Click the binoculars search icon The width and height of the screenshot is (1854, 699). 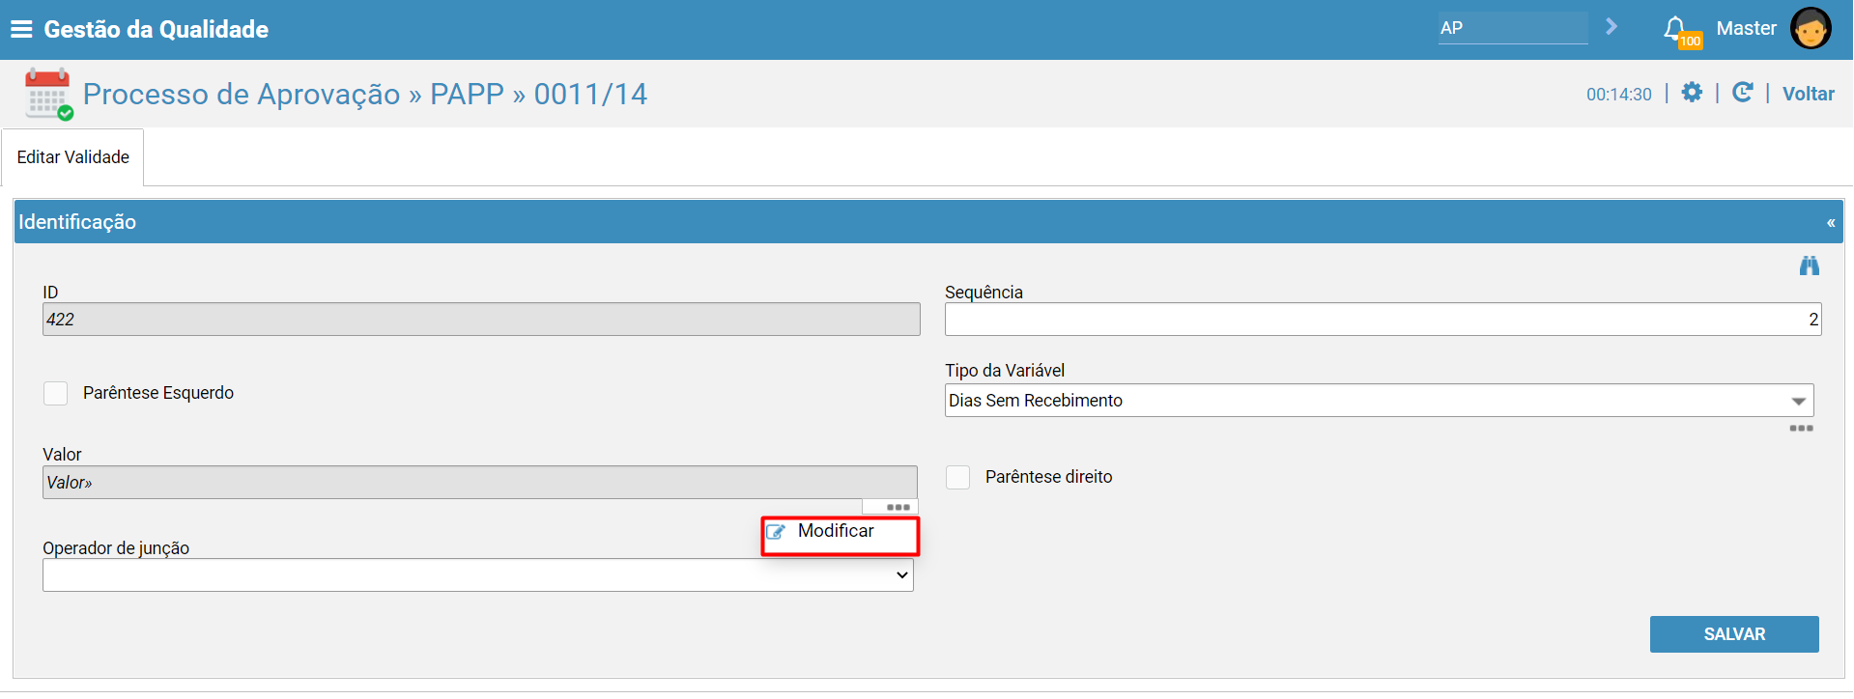pyautogui.click(x=1809, y=266)
